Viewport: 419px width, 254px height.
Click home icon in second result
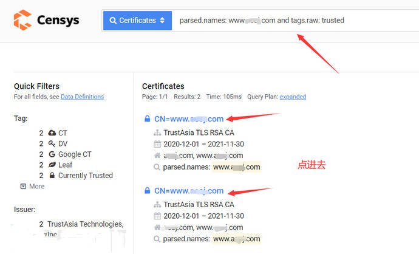tap(157, 227)
